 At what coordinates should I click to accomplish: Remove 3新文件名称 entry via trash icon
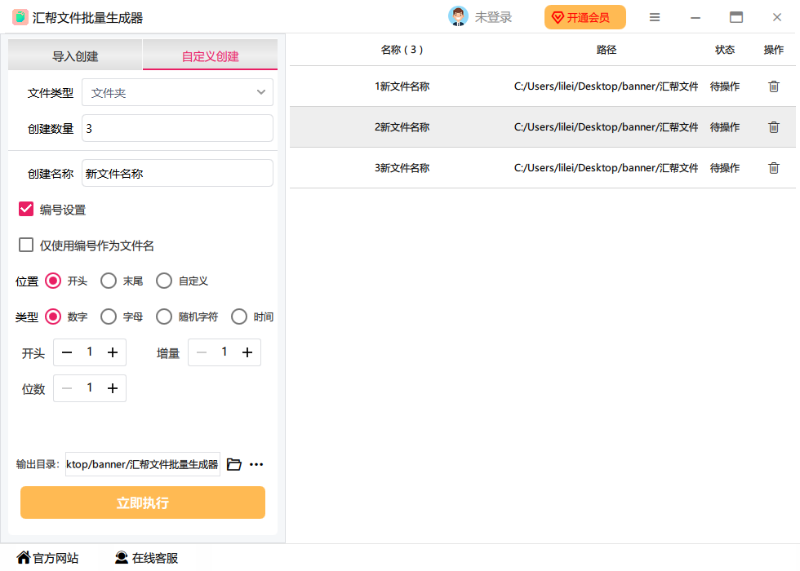point(773,168)
